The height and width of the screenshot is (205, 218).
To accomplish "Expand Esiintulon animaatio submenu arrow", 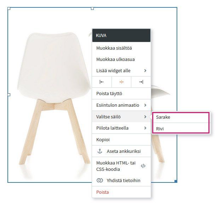I will pyautogui.click(x=145, y=105).
